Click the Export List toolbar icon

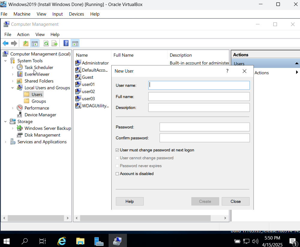(x=55, y=44)
